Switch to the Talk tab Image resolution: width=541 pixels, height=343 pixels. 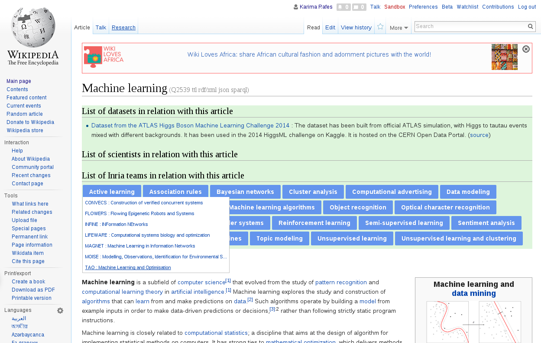point(101,27)
